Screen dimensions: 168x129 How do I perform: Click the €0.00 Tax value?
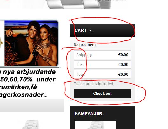click(123, 65)
